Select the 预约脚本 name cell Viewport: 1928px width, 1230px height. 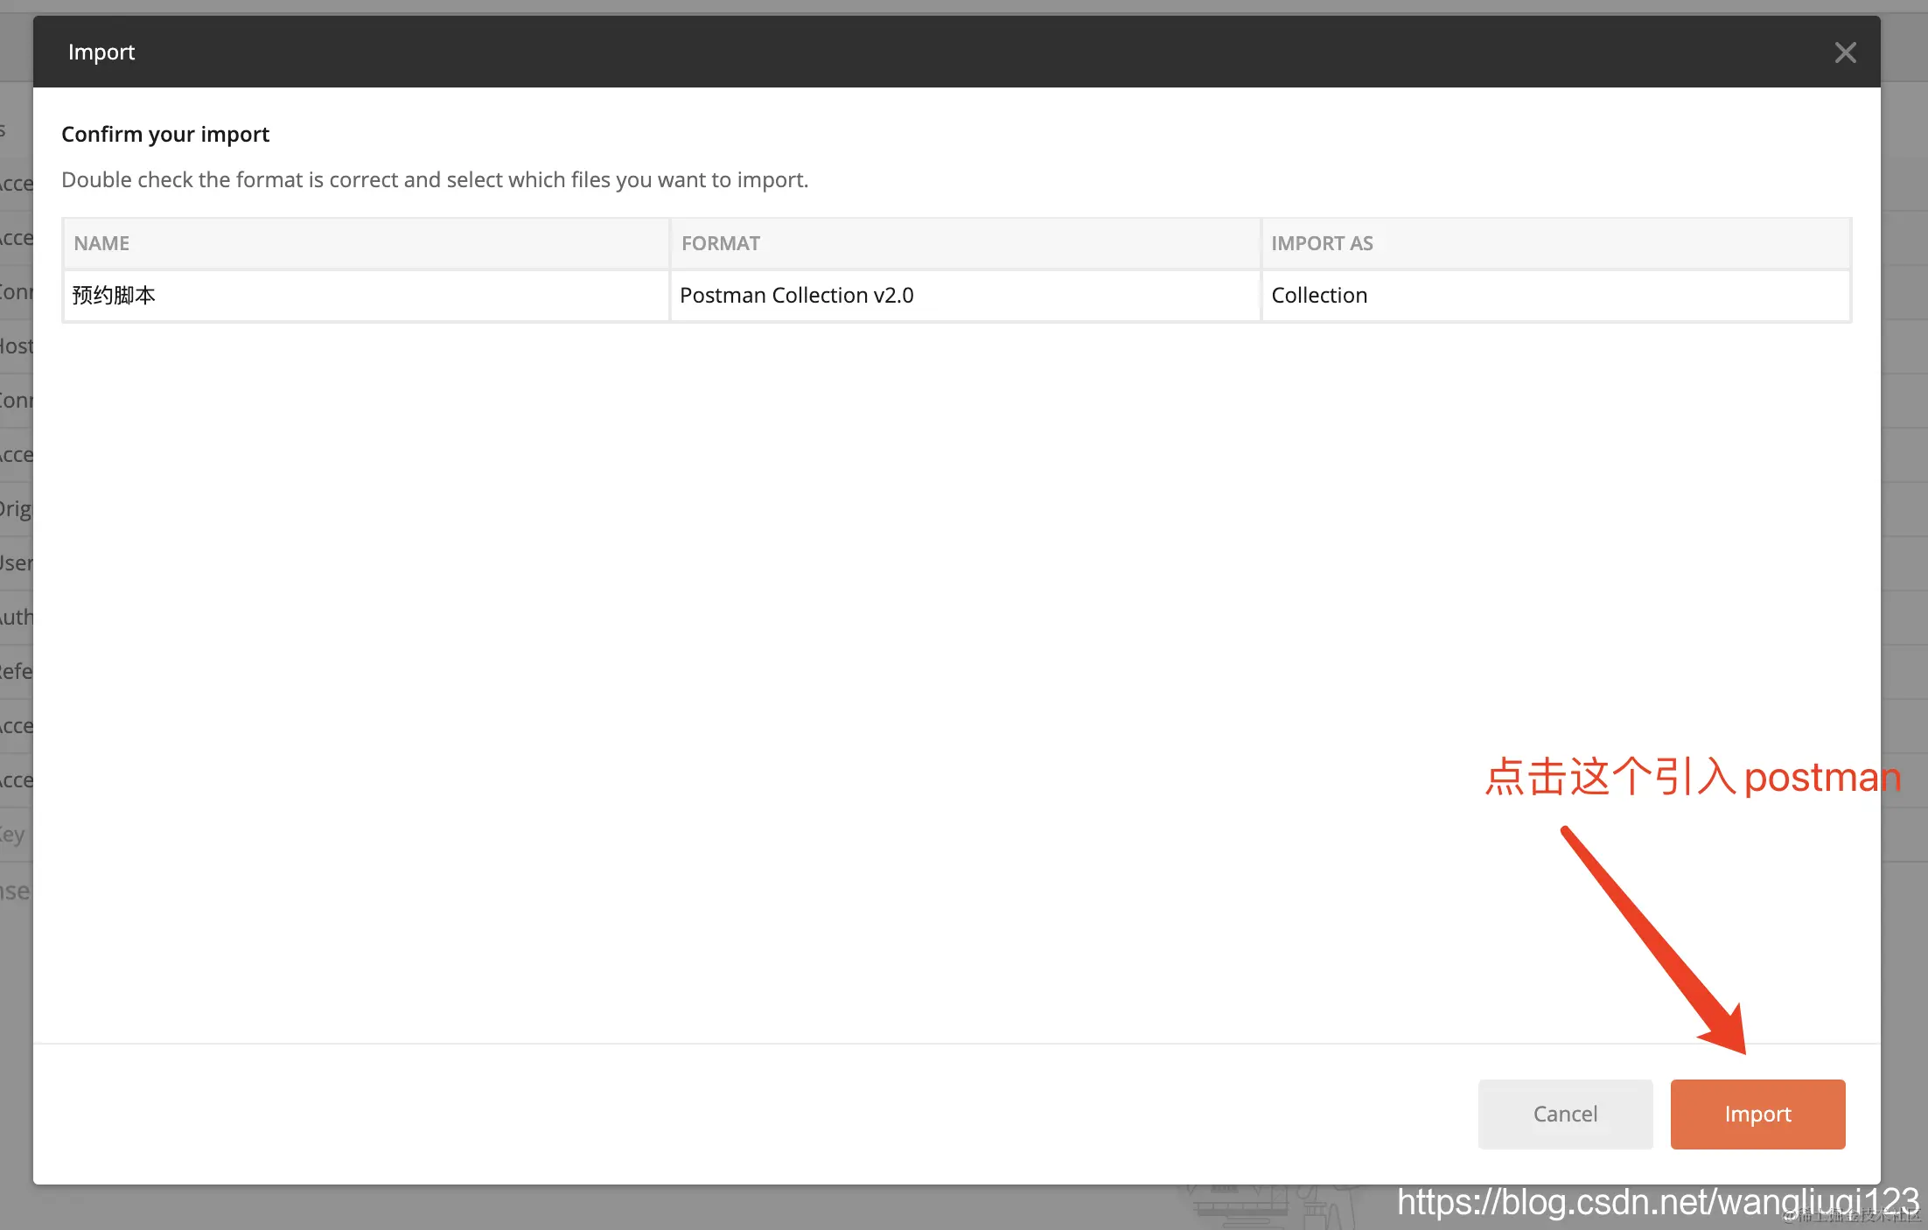pyautogui.click(x=114, y=296)
